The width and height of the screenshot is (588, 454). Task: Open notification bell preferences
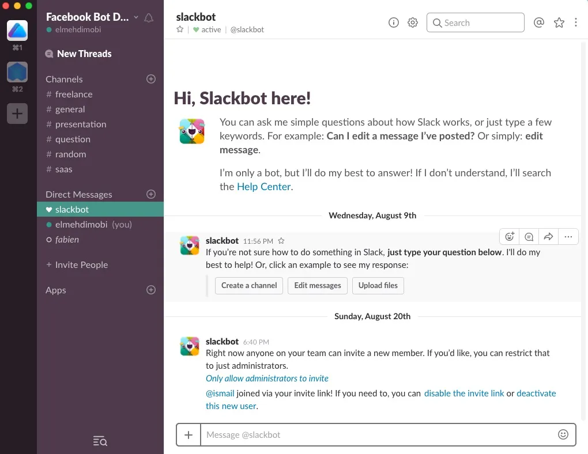[149, 18]
